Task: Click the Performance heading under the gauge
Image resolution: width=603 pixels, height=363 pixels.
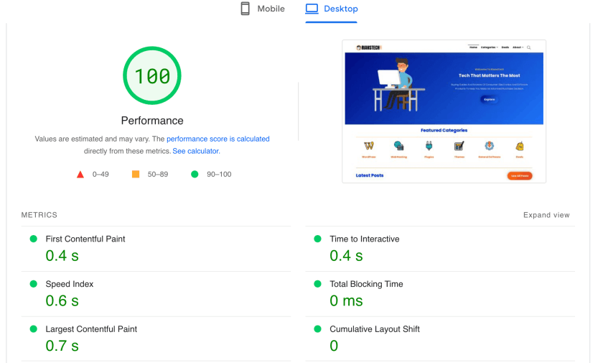Action: pyautogui.click(x=152, y=121)
